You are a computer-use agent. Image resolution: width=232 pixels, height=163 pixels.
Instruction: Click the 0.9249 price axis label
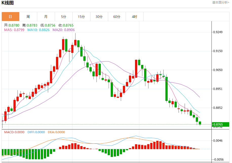tap(218, 32)
